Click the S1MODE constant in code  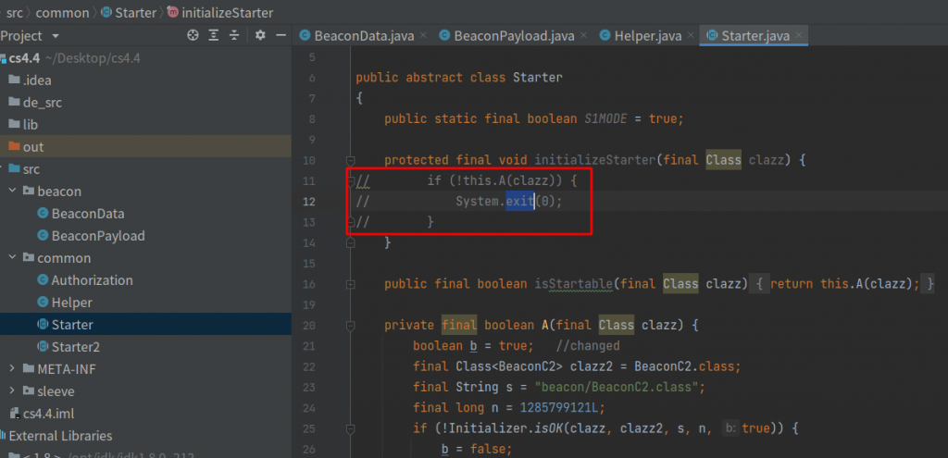(x=605, y=119)
